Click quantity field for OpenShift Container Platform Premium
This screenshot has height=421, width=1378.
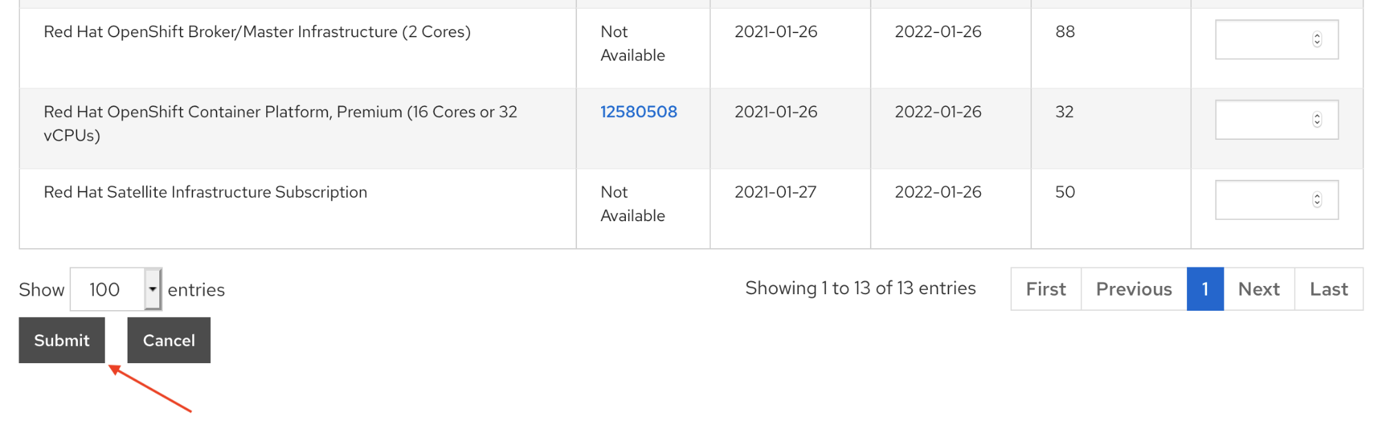point(1263,120)
